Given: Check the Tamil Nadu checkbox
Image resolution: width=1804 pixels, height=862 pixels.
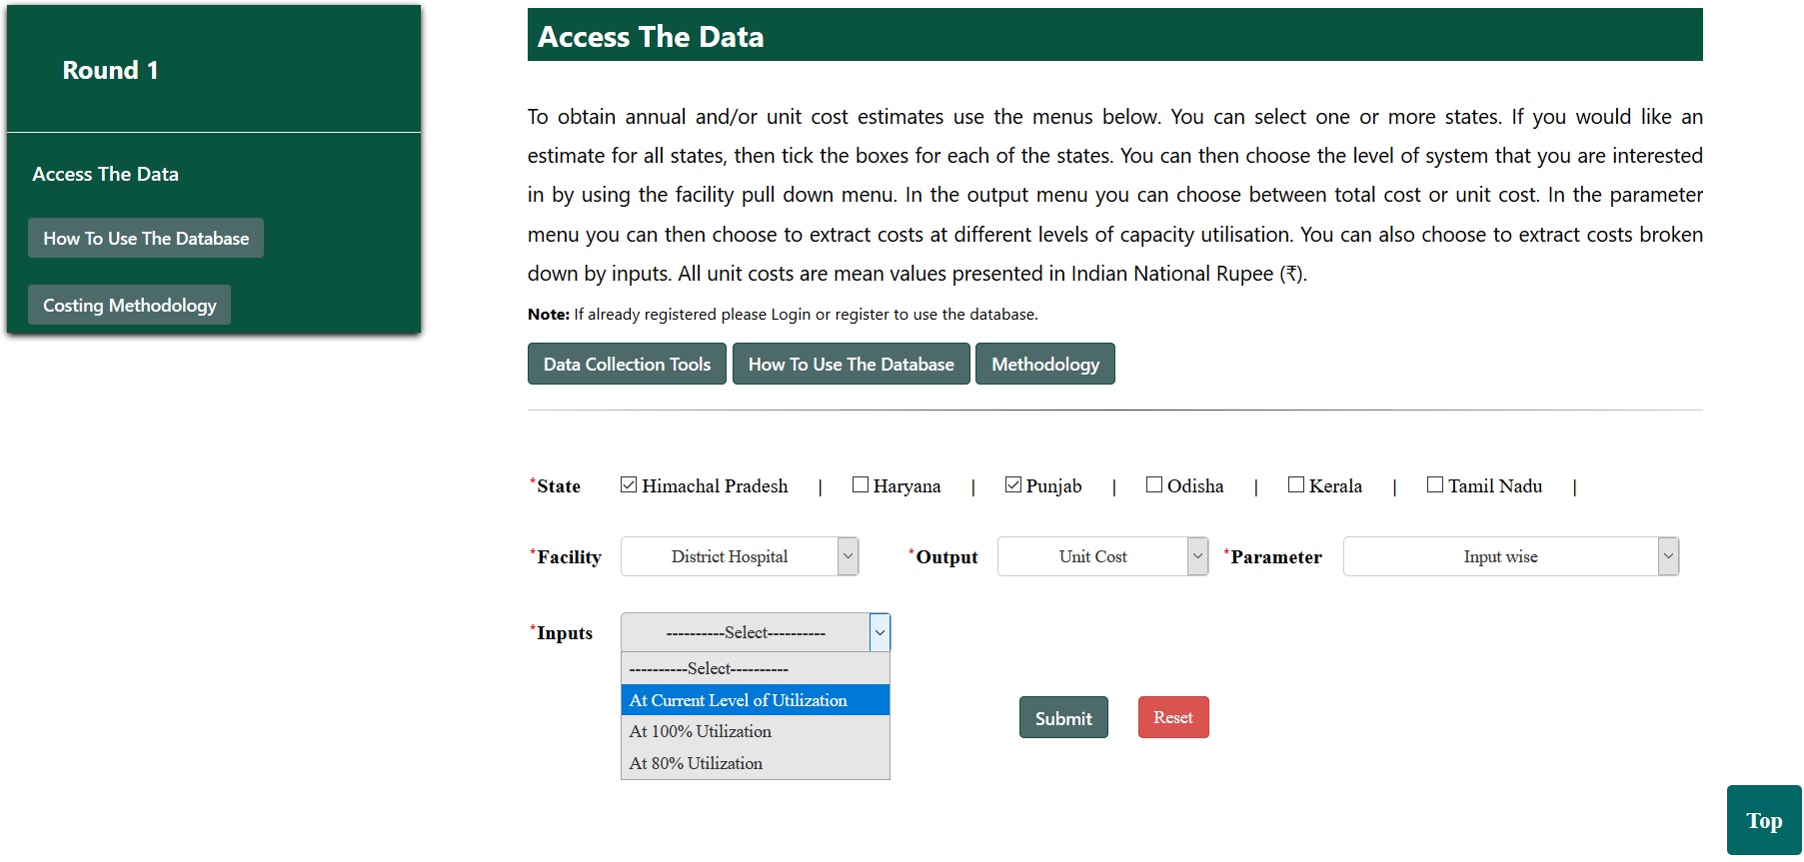Looking at the screenshot, I should (1435, 485).
